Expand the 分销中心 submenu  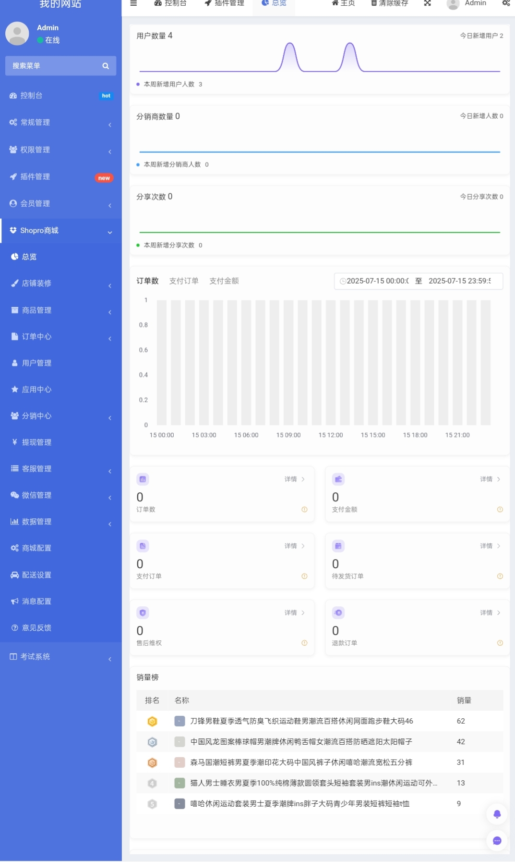click(60, 416)
